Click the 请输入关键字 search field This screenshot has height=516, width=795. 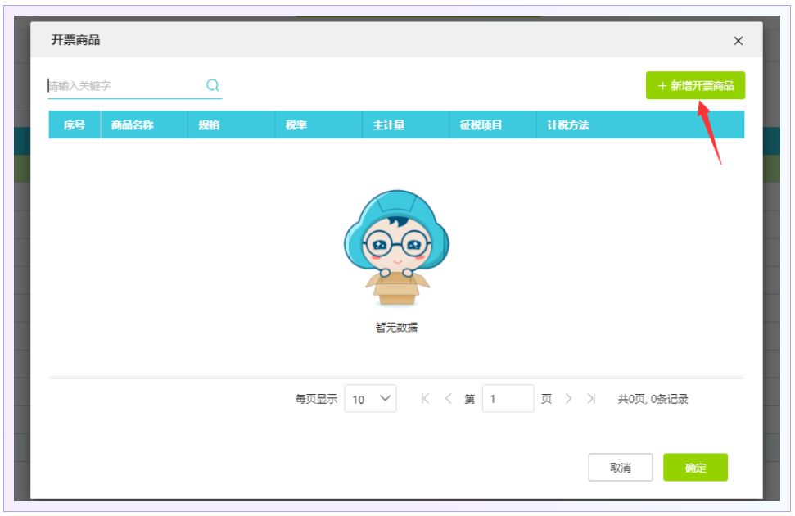[123, 85]
